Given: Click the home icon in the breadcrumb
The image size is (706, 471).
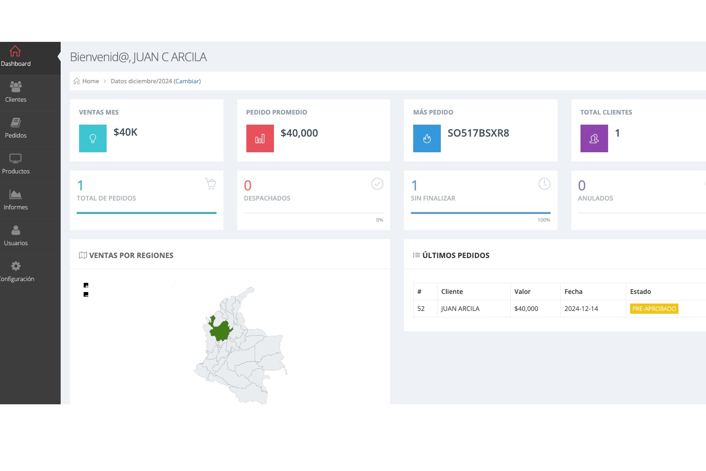Looking at the screenshot, I should click(77, 81).
